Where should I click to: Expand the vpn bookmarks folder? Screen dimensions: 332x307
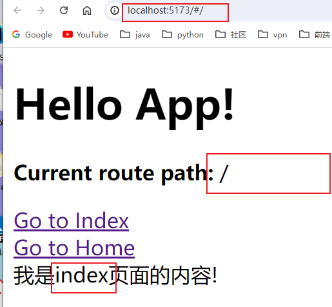coord(272,35)
